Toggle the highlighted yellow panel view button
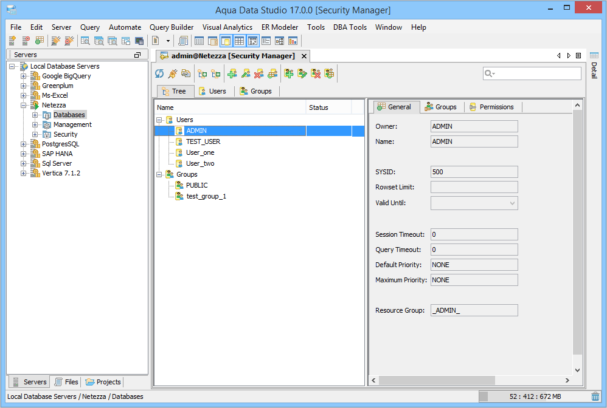Screen dimensions: 607x408 [x=226, y=41]
